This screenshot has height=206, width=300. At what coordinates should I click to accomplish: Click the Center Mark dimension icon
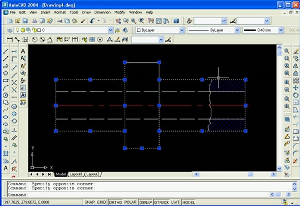click(100, 39)
